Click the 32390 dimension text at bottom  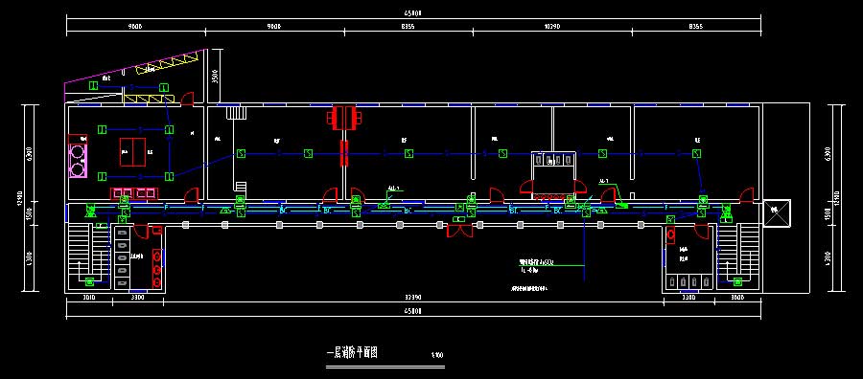(412, 298)
